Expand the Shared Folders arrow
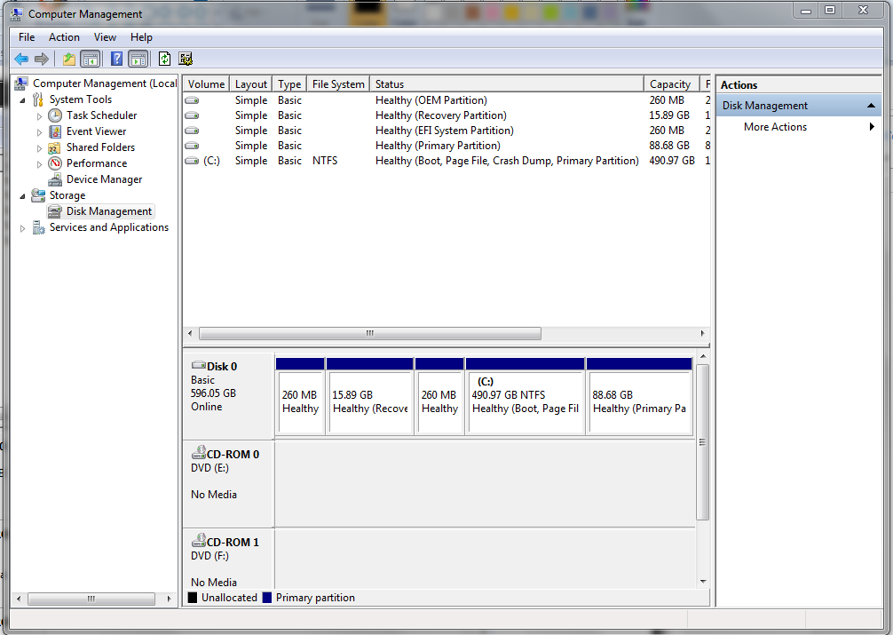This screenshot has width=893, height=635. (x=39, y=148)
